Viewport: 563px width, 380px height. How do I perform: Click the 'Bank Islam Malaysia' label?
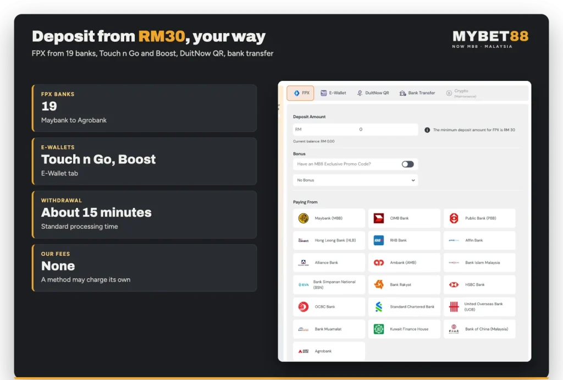[482, 262]
